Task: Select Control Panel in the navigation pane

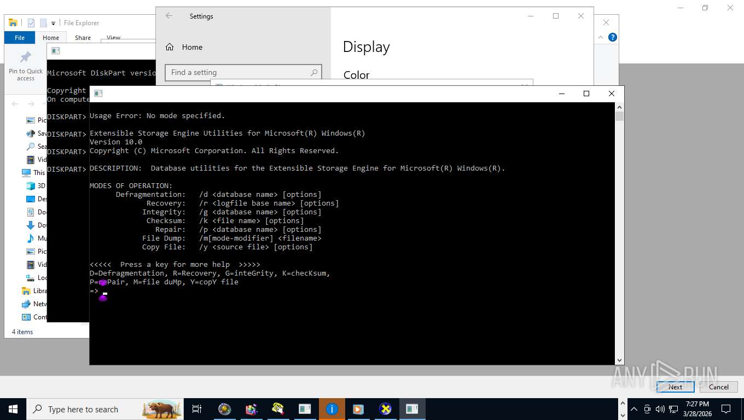Action: click(x=34, y=317)
